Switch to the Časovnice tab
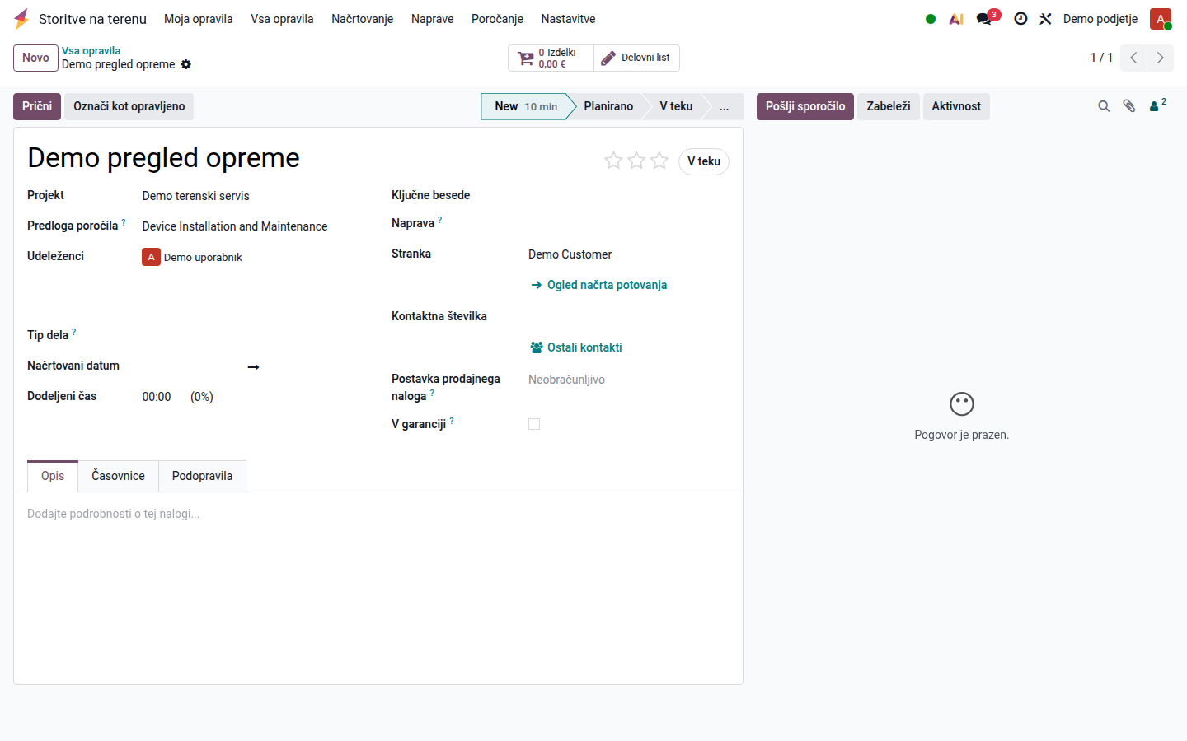 click(x=118, y=476)
